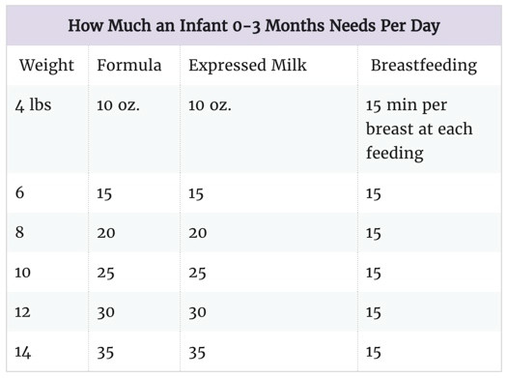Click Formula value 25
508x378 pixels.
[105, 273]
